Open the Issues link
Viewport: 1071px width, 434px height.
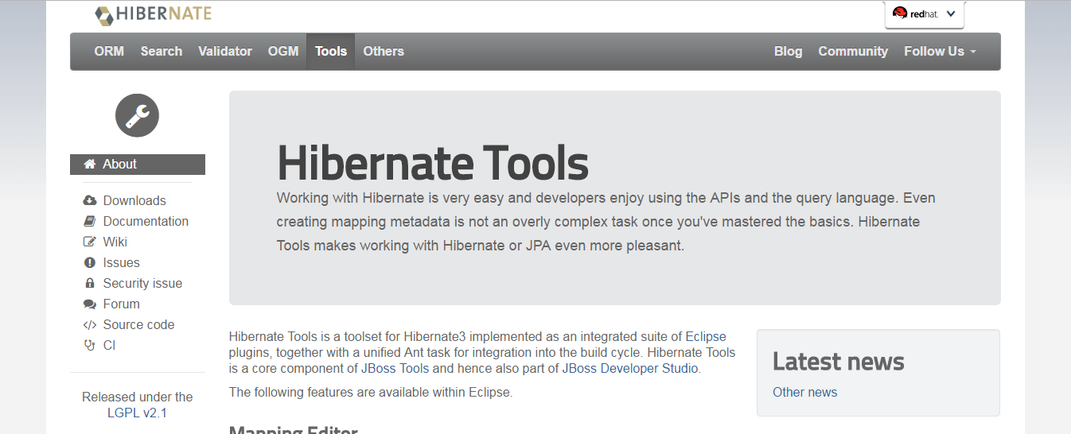(121, 262)
